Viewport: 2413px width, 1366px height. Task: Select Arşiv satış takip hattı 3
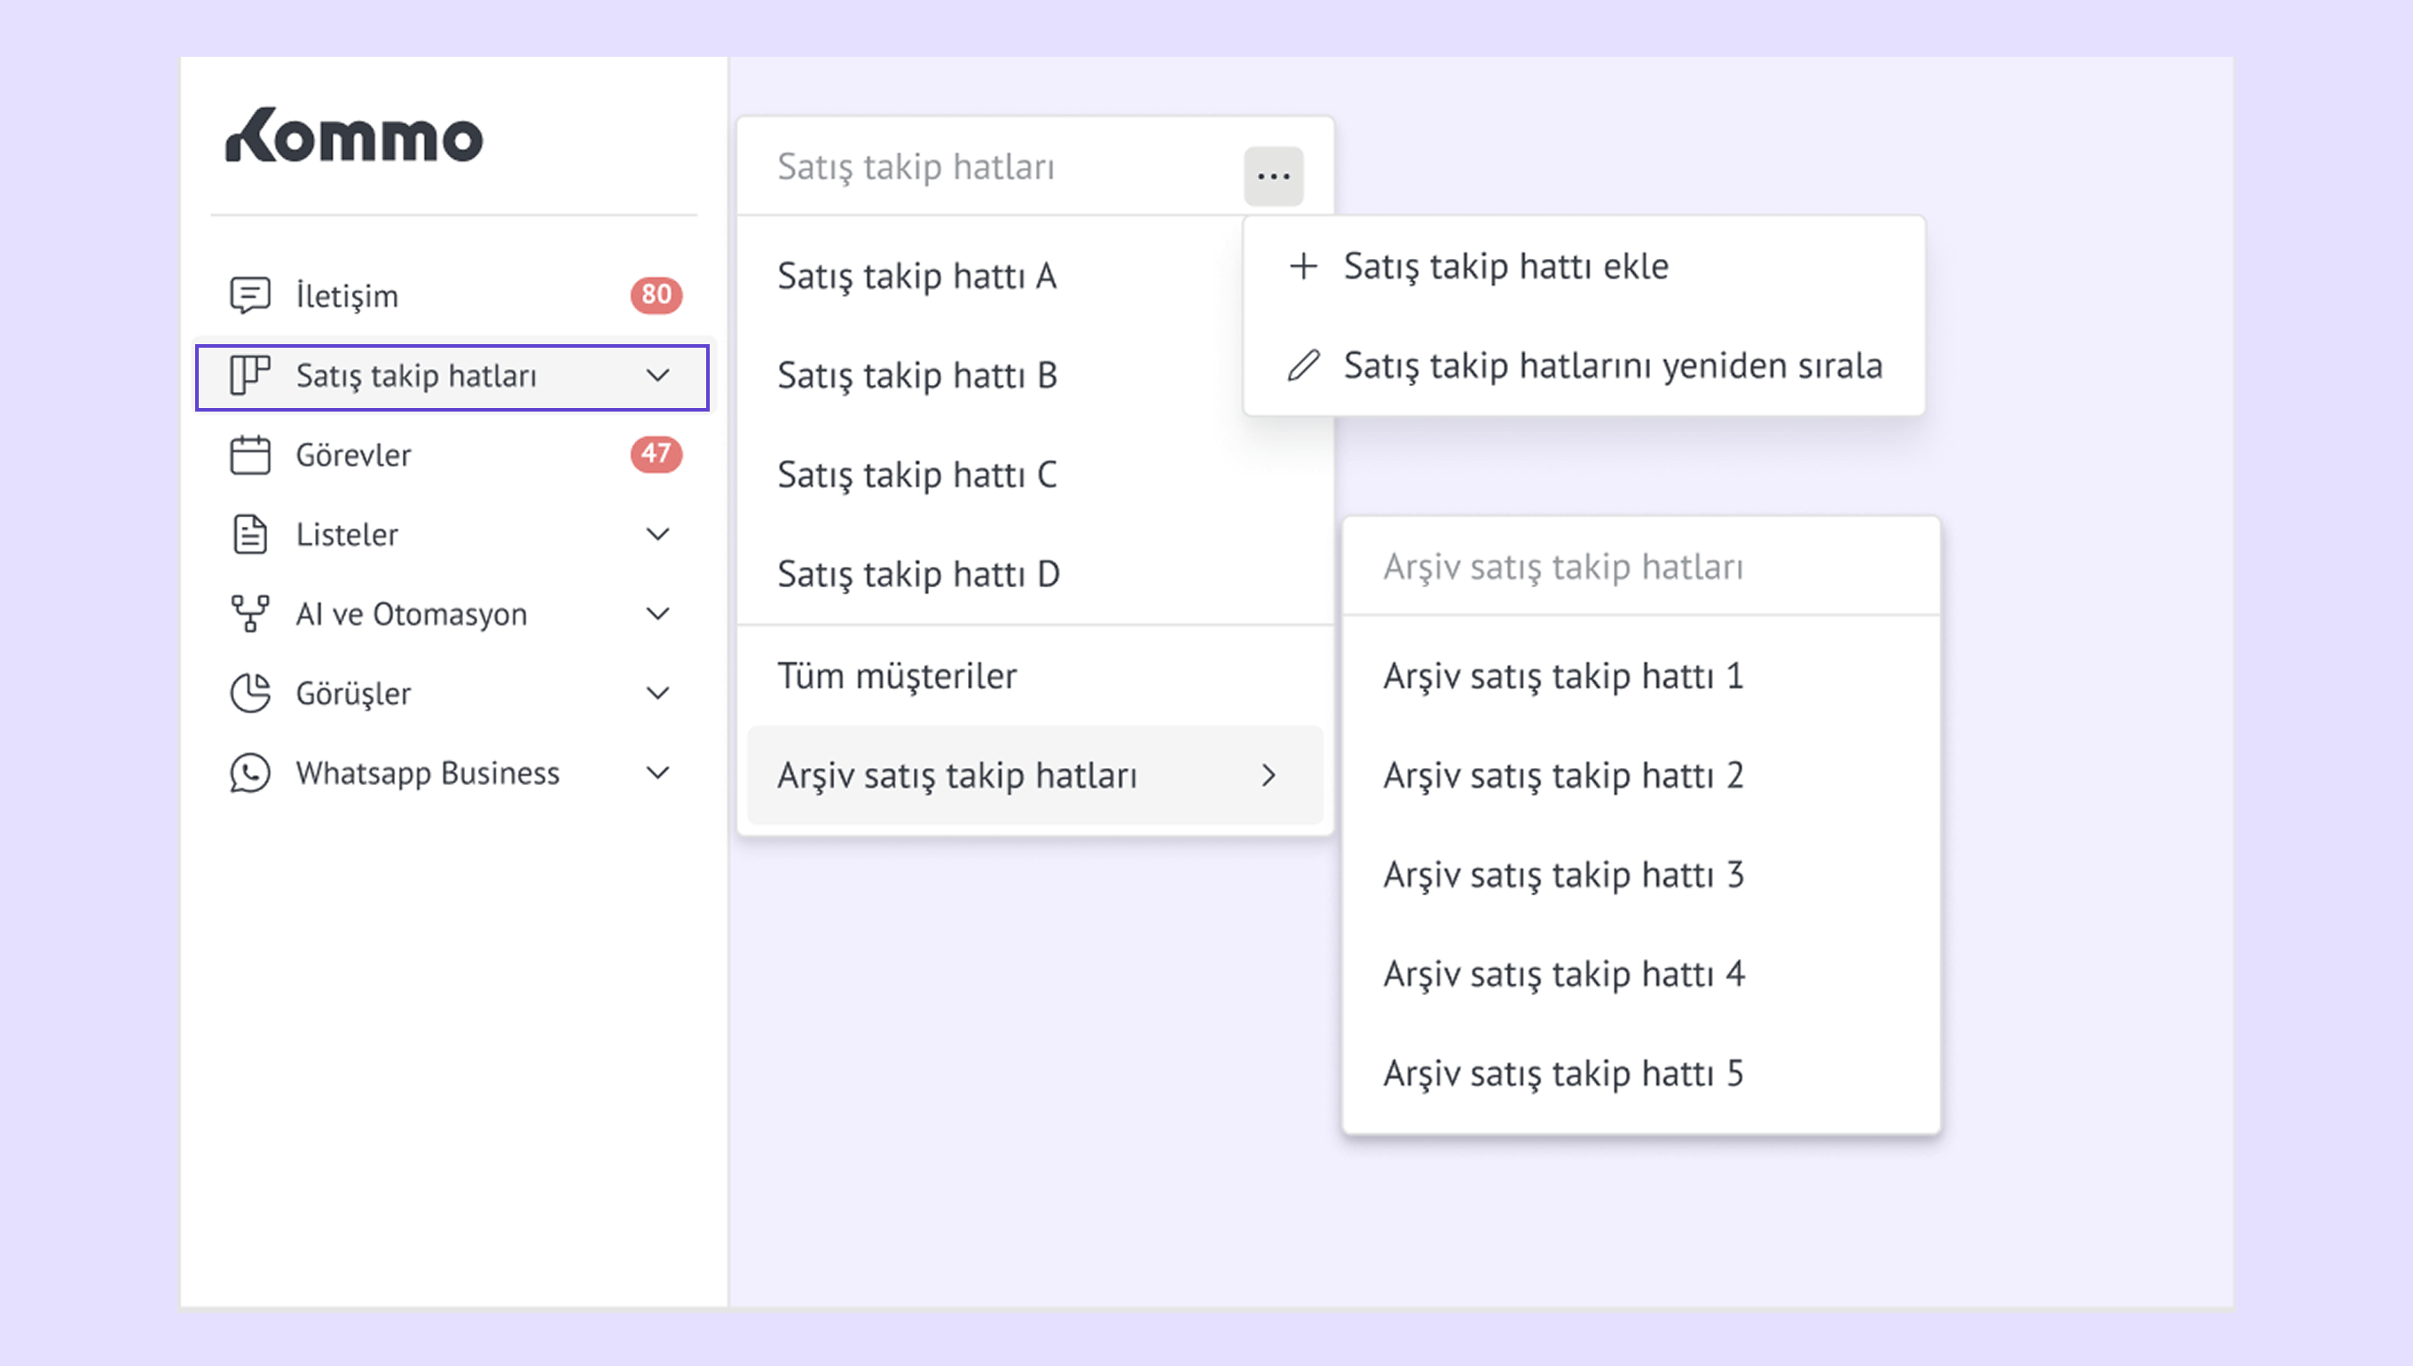coord(1563,875)
